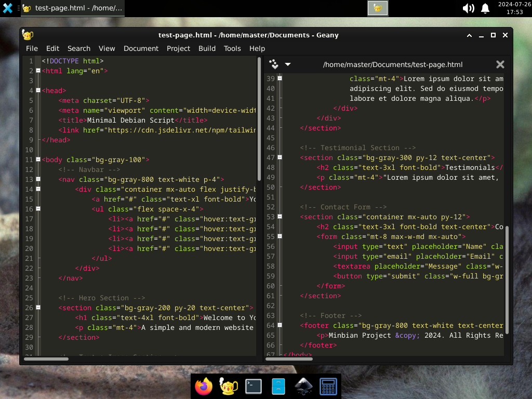Screen dimensions: 532x399
Task: Click the Geany teapot icon in the dock
Action: (x=228, y=386)
